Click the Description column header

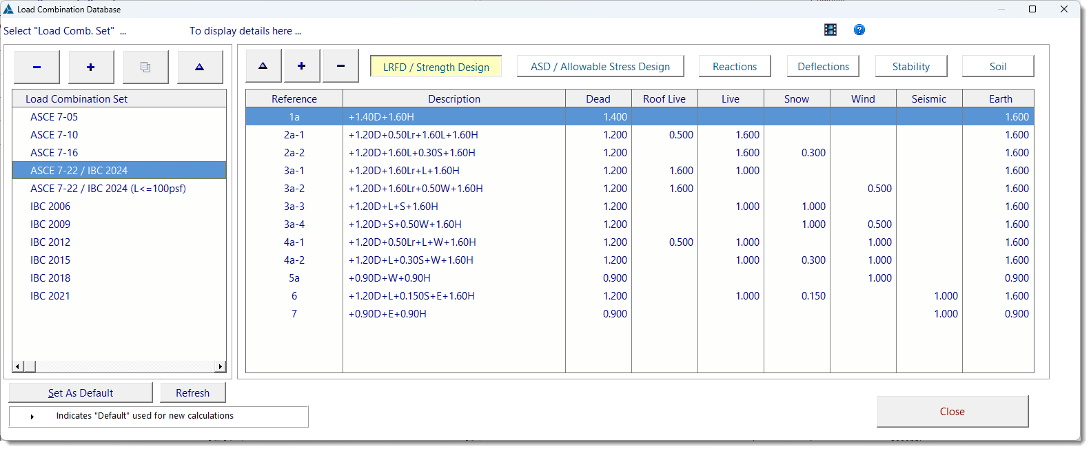(454, 98)
